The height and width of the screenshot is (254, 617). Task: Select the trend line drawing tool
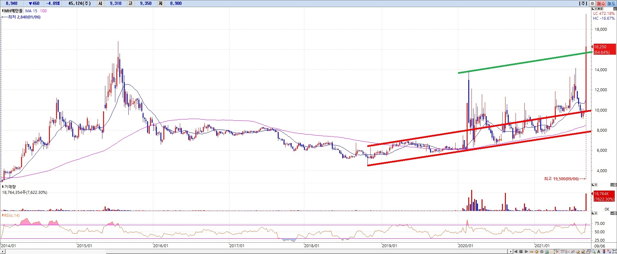pos(573,251)
